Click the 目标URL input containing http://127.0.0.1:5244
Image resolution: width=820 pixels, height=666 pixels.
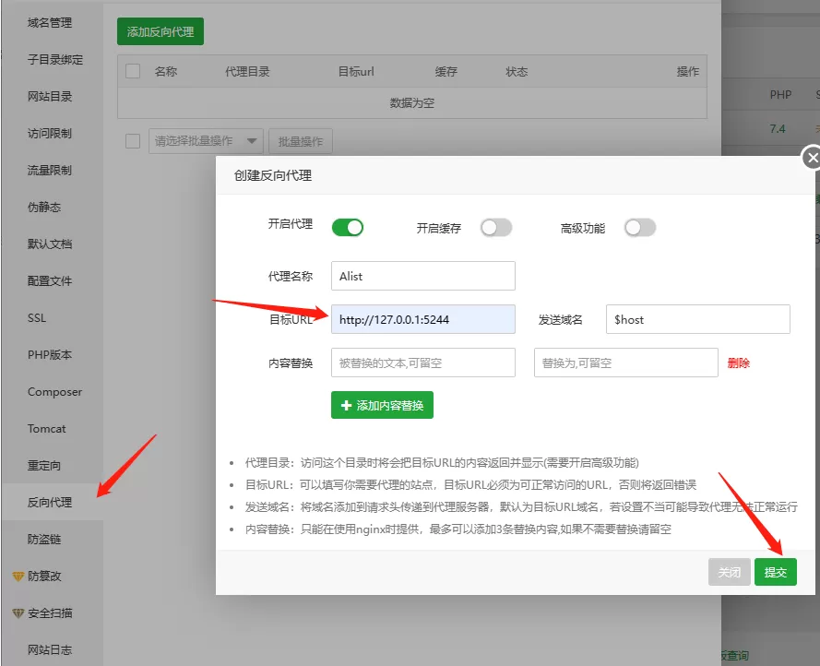tap(422, 318)
